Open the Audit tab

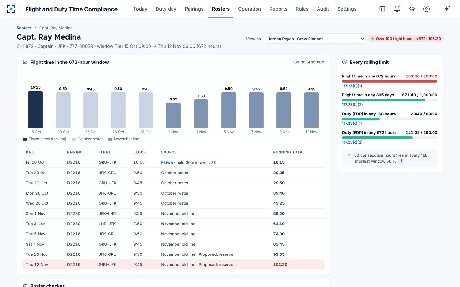323,9
